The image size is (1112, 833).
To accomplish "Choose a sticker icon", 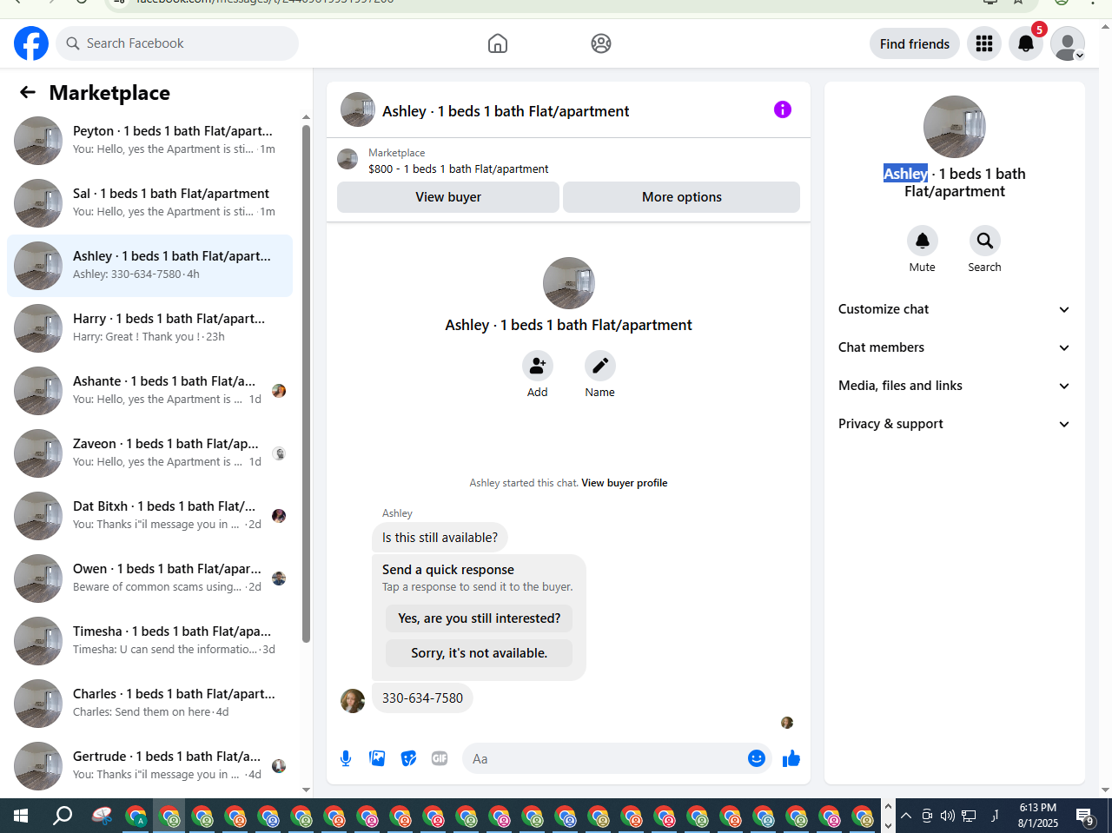I will (408, 758).
